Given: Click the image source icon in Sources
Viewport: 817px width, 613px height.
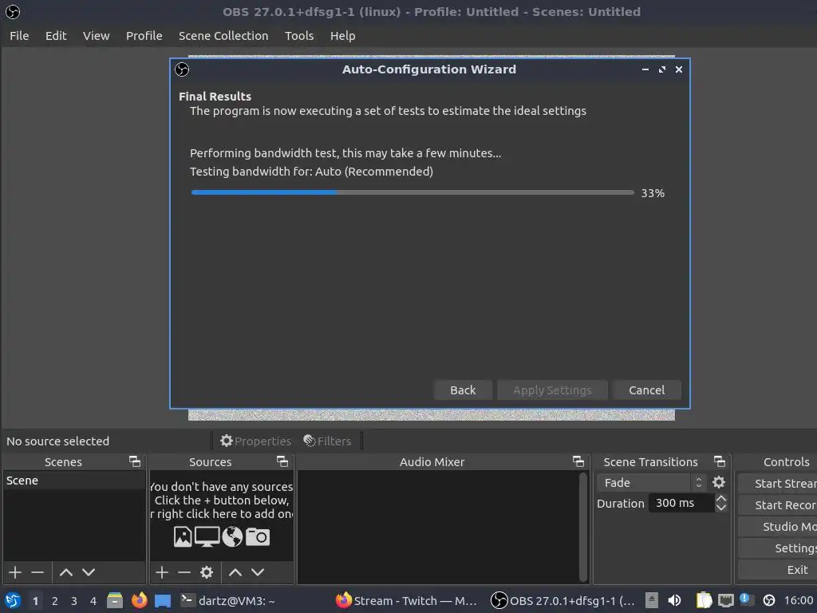Looking at the screenshot, I should (183, 536).
